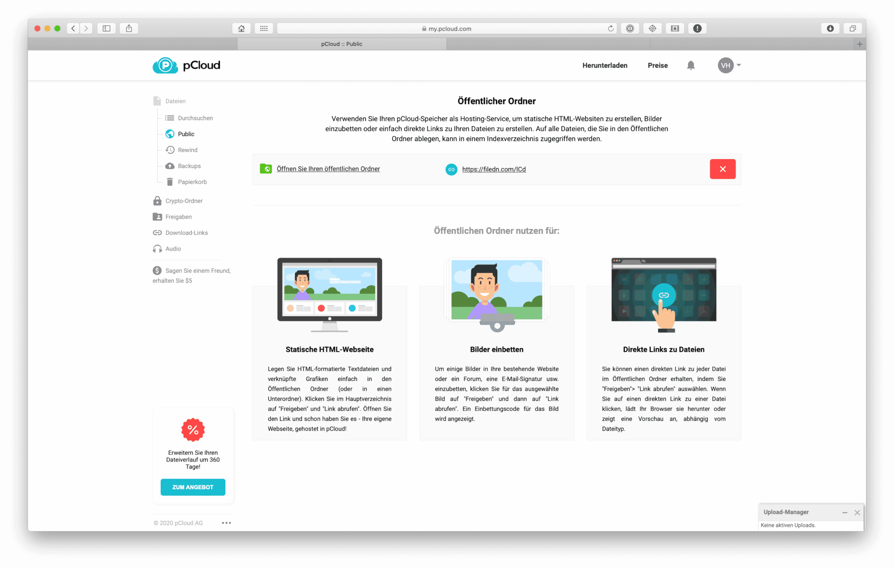Open footer three-dots menu
Screen dimensions: 894x568
coord(226,523)
